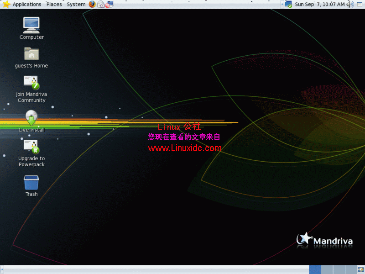Click the monitor launcher beside the mail icon

(x=109, y=4)
